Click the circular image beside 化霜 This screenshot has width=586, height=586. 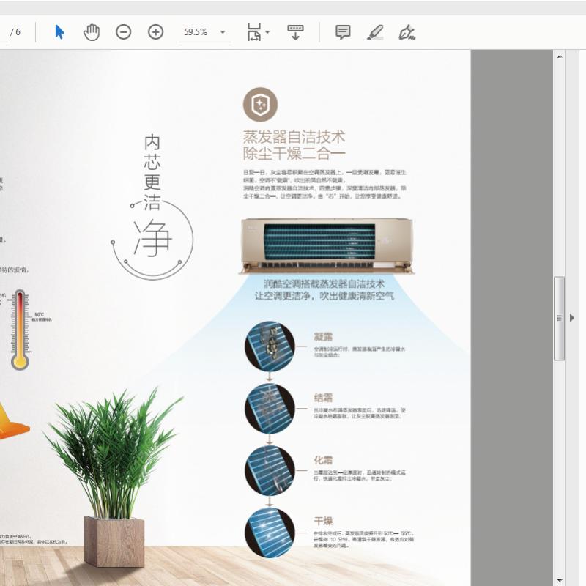(270, 470)
